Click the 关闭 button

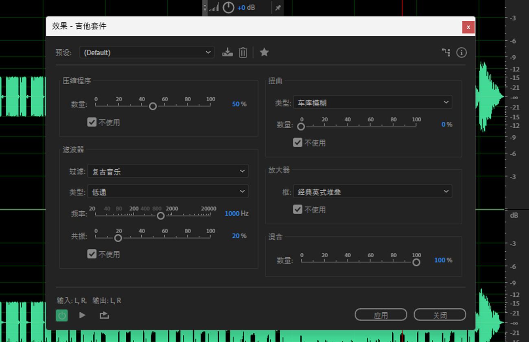coord(440,315)
